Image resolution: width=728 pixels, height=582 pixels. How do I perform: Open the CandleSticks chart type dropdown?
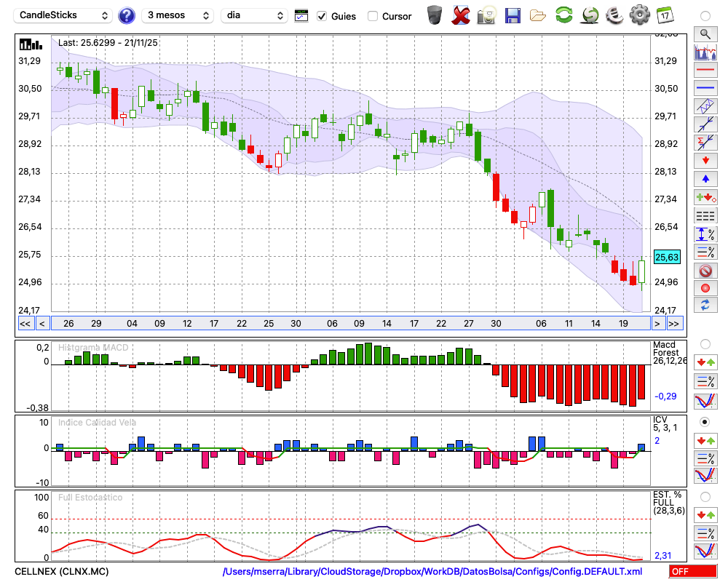[63, 15]
